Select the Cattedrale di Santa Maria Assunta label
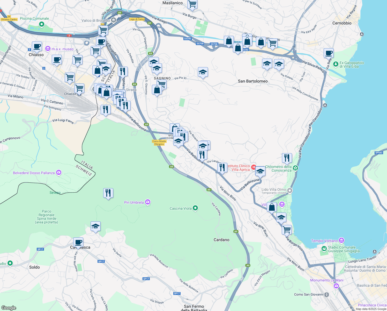The width and height of the screenshot is (387, 311). tap(365, 268)
